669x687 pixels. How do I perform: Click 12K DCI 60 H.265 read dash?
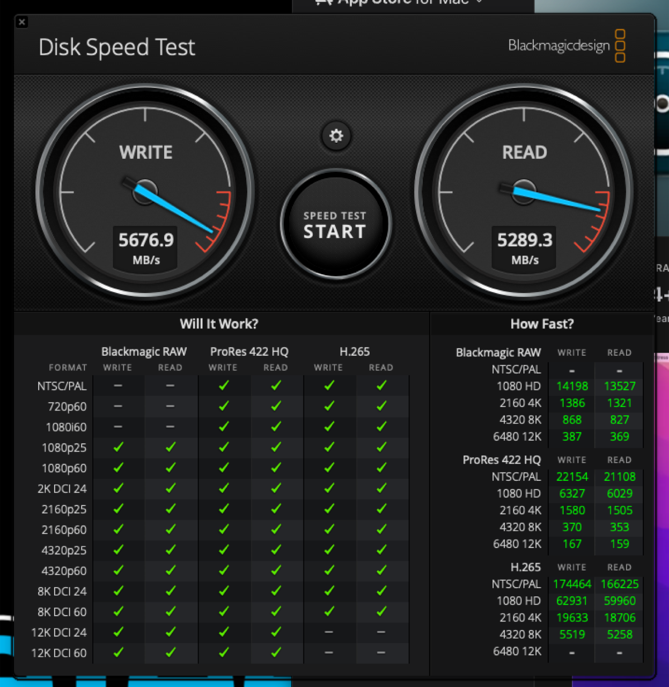pyautogui.click(x=381, y=653)
